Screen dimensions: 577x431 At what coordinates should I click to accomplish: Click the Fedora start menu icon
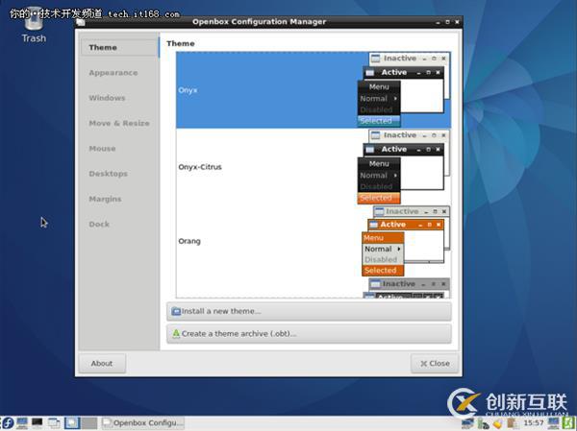click(8, 423)
